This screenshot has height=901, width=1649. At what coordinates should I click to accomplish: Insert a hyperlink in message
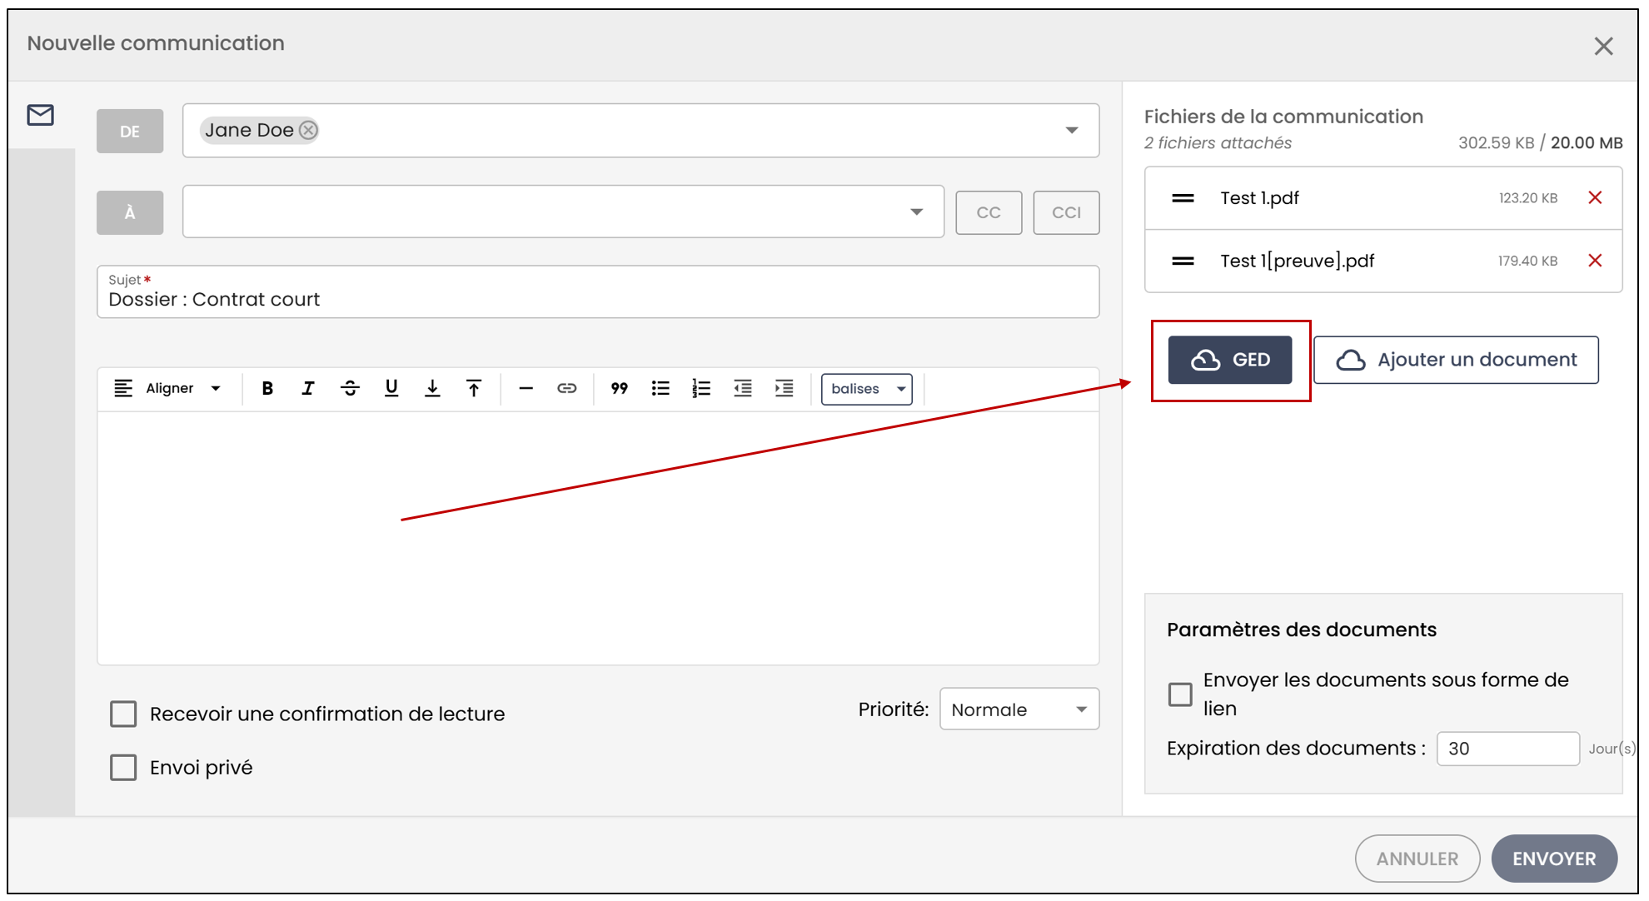(567, 388)
